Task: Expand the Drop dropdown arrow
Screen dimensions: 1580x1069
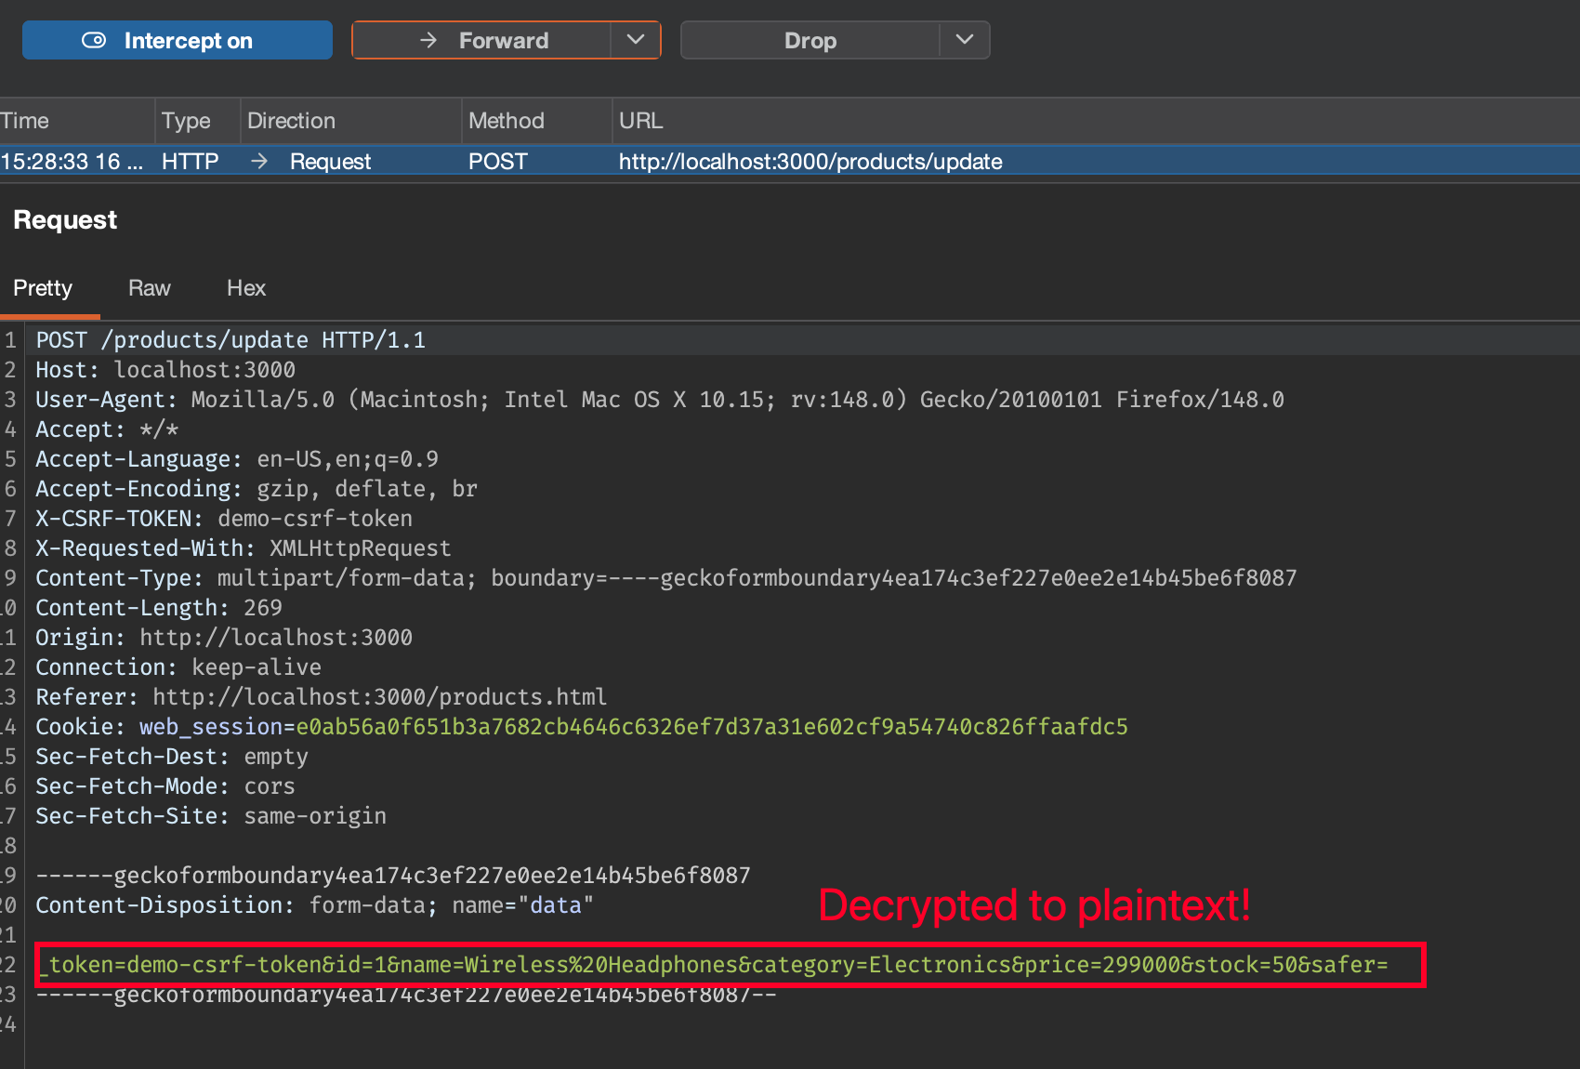Action: (965, 40)
